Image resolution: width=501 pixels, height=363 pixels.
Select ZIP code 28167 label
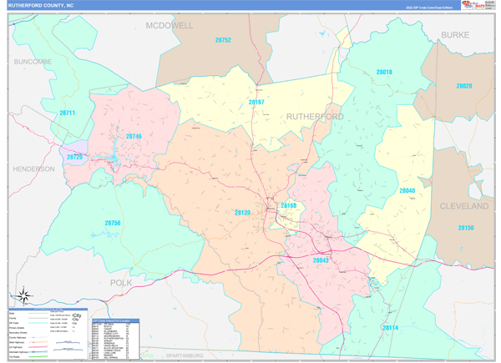[x=256, y=103]
